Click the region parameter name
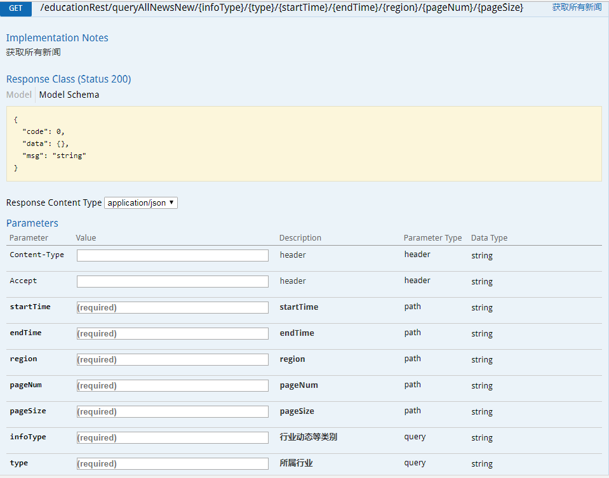Viewport: 609px width, 478px height. click(x=23, y=359)
